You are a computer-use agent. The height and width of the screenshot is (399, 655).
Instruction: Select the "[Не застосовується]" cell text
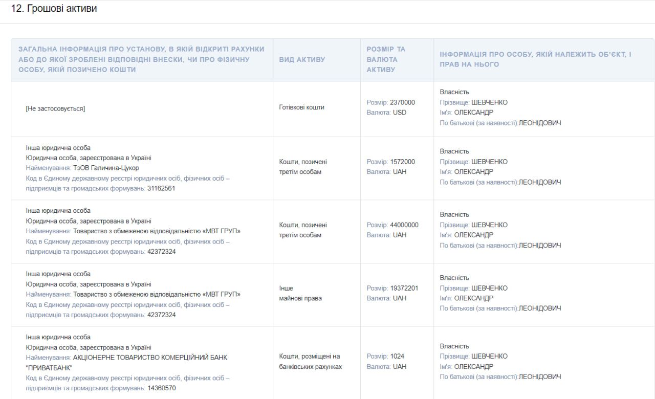coord(55,108)
